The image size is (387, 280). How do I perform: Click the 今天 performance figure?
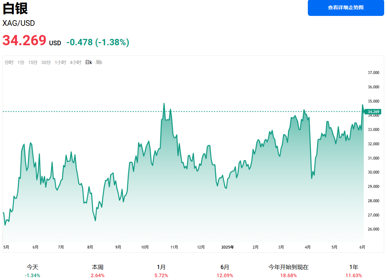point(33,271)
